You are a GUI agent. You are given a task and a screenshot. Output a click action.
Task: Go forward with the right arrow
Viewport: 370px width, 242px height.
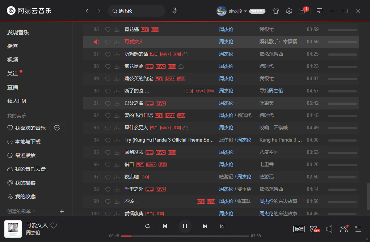click(99, 11)
